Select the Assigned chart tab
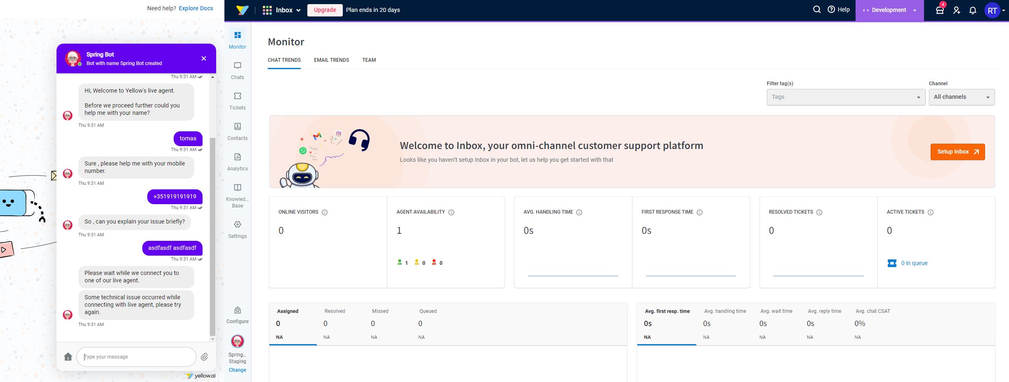This screenshot has height=382, width=1009. [293, 324]
